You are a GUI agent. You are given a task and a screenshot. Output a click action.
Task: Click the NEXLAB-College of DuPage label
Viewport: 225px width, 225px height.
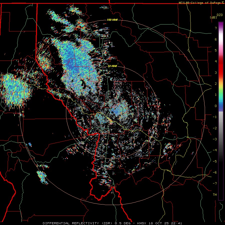tap(200, 3)
